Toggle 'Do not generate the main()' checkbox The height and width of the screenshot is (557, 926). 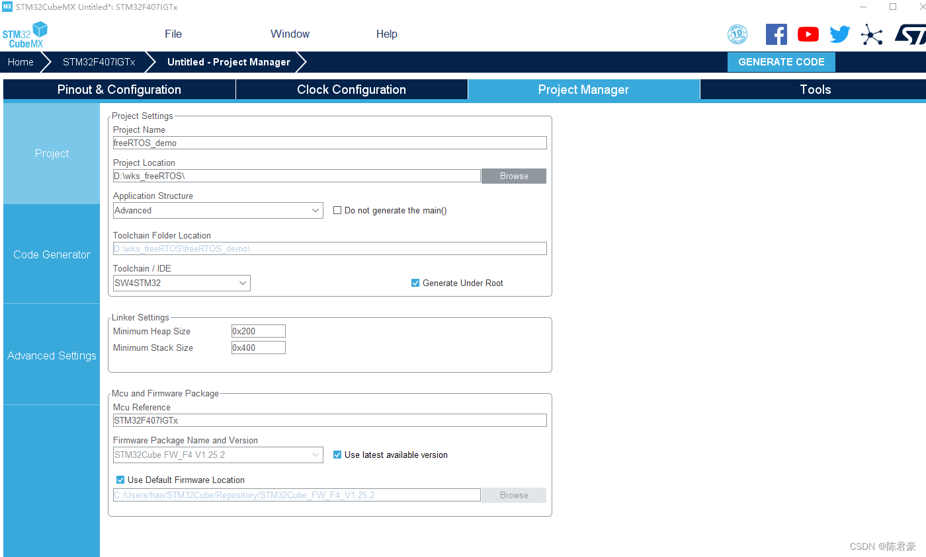pyautogui.click(x=337, y=210)
